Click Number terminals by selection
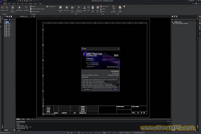This screenshot has height=134, width=201. pos(37,9)
